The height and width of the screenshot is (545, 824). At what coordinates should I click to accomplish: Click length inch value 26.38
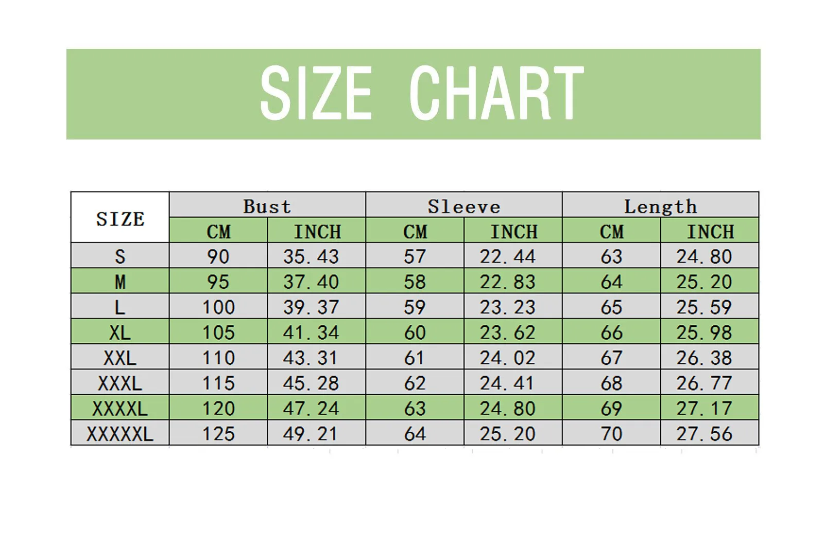tap(704, 357)
